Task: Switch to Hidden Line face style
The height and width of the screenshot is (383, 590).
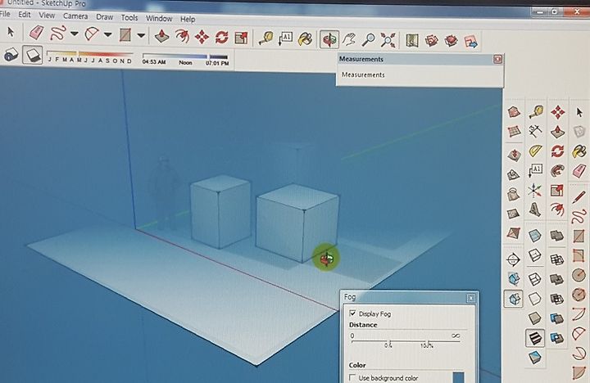Action: 534,299
